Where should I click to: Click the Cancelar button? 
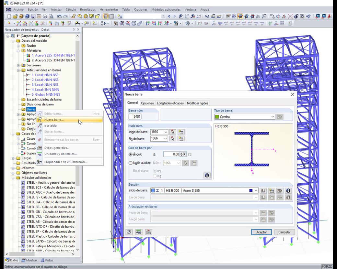pyautogui.click(x=285, y=232)
